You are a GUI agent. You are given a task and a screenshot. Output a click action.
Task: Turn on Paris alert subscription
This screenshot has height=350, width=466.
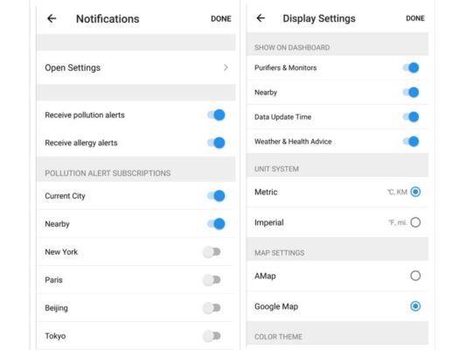(212, 280)
